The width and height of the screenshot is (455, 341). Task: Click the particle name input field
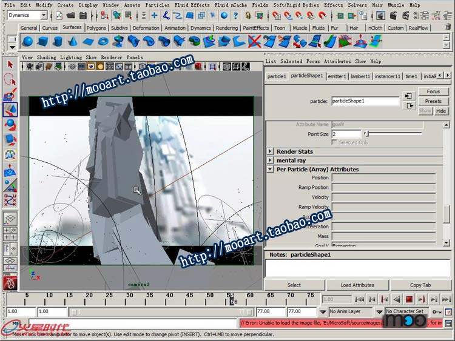365,101
